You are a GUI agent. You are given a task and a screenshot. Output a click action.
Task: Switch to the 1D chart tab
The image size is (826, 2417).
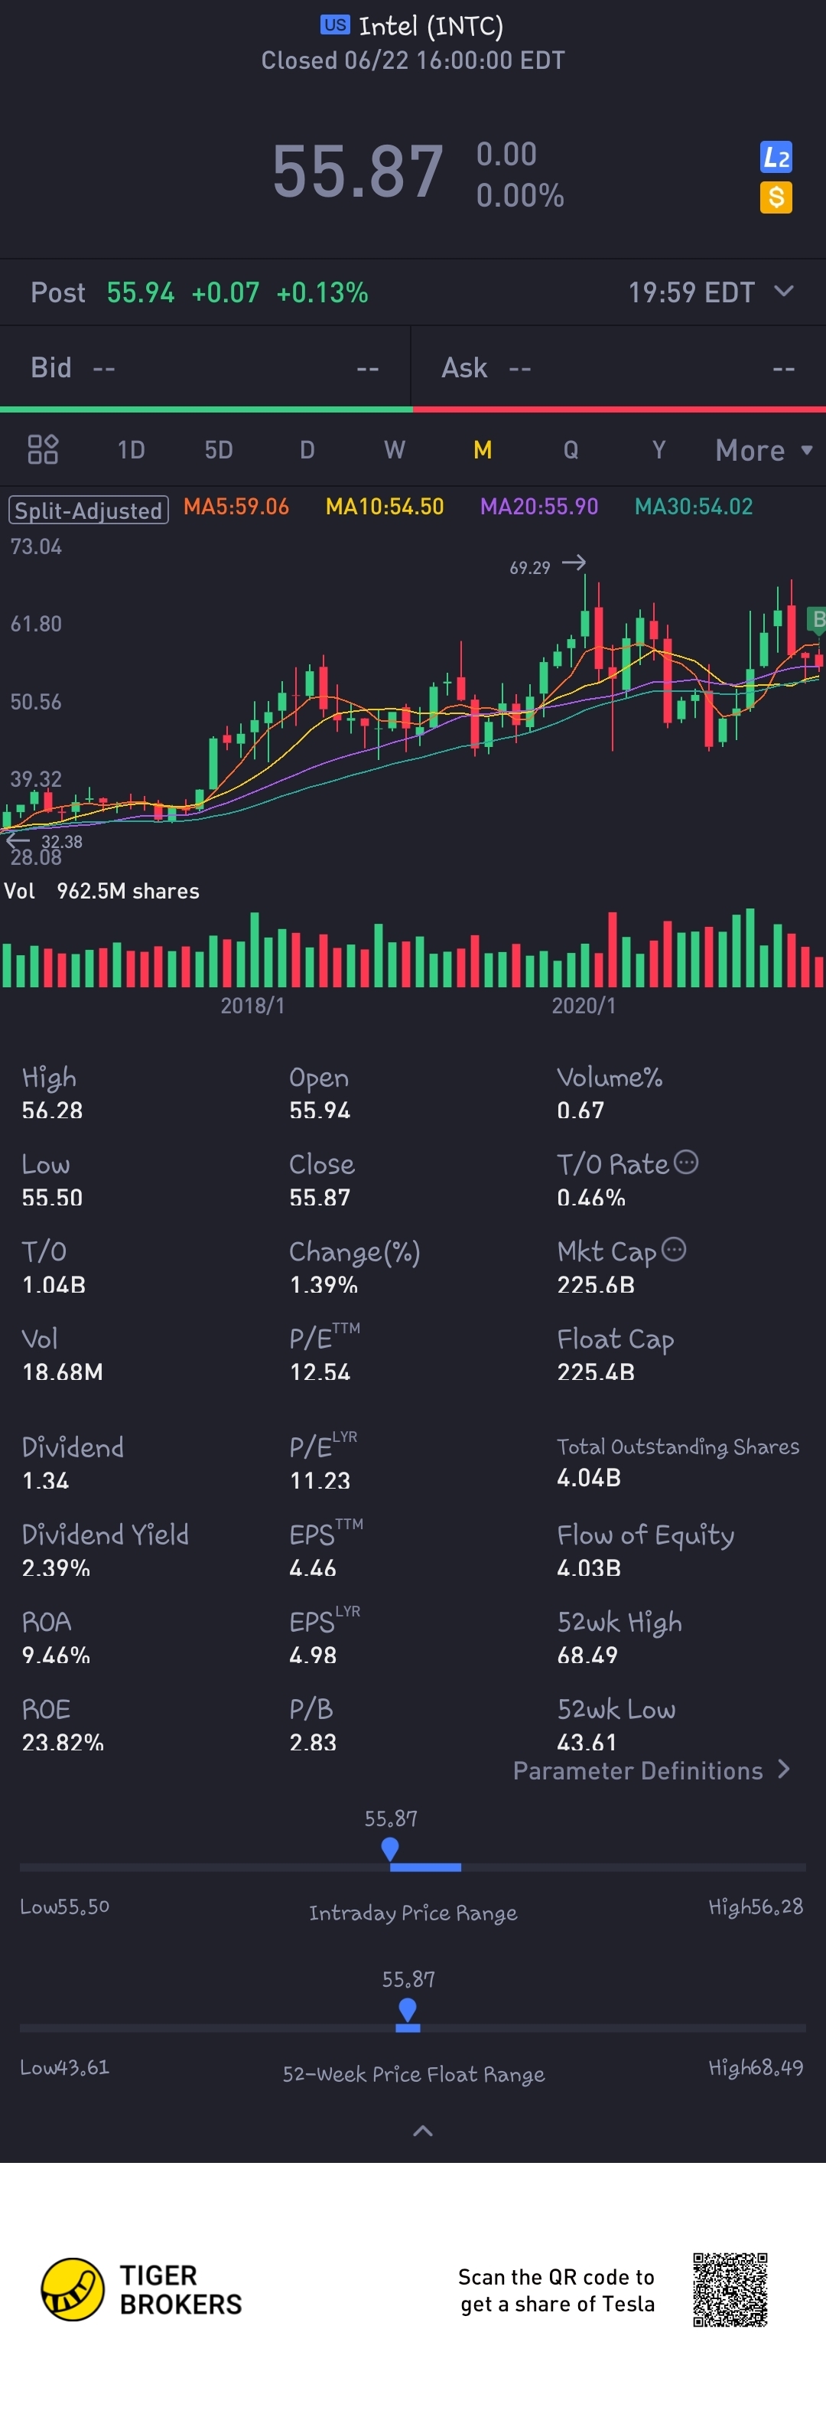(132, 450)
